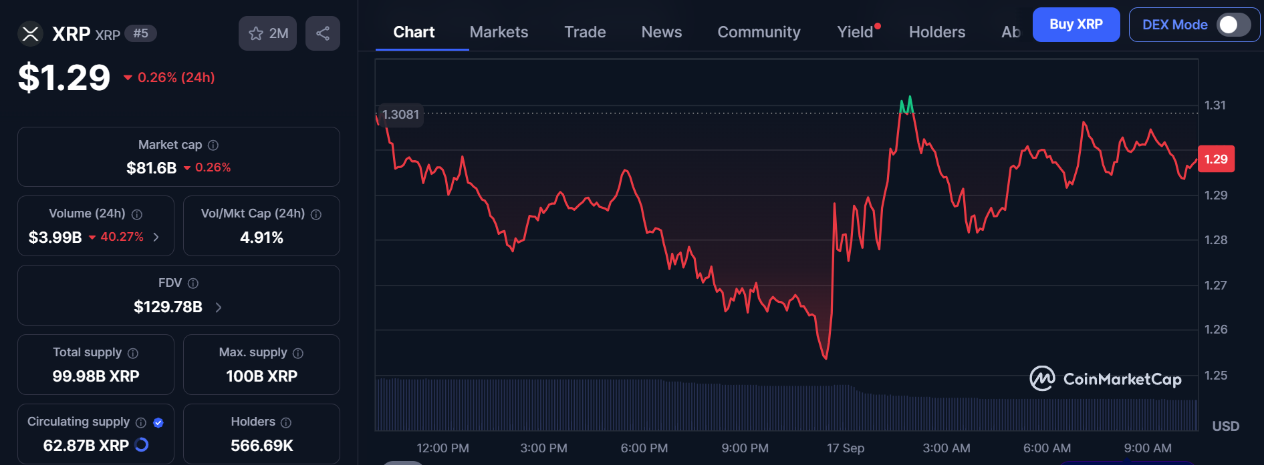
Task: Click the 62.87B XRP circulating supply value
Action: point(86,446)
